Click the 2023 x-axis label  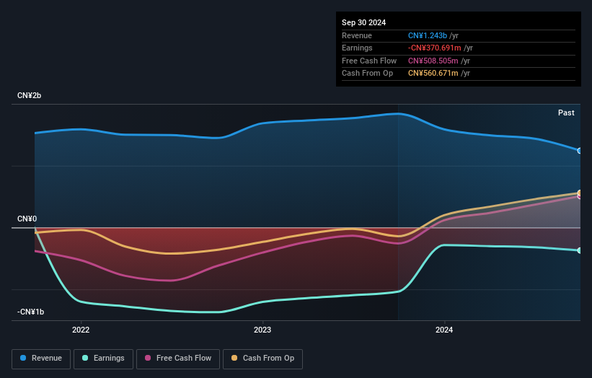click(x=262, y=330)
